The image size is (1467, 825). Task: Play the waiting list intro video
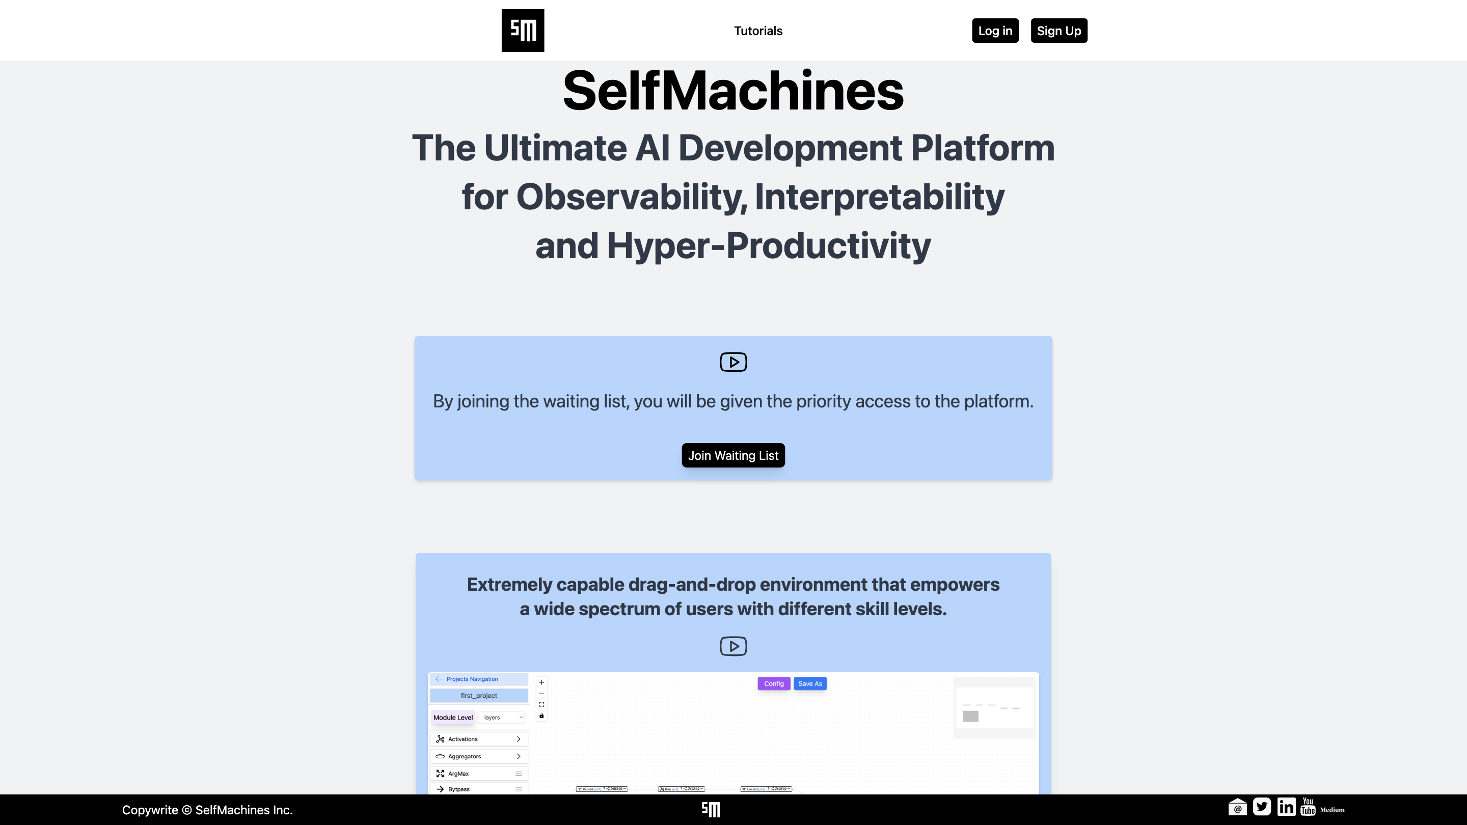pos(733,362)
